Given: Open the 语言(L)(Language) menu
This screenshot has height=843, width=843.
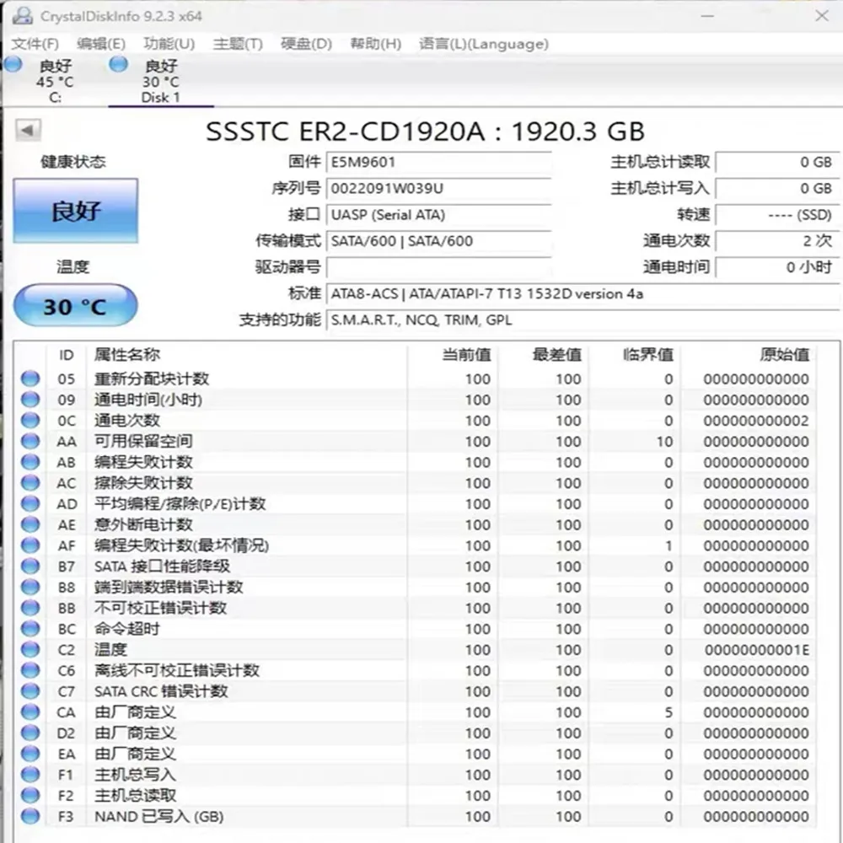Looking at the screenshot, I should tap(483, 44).
